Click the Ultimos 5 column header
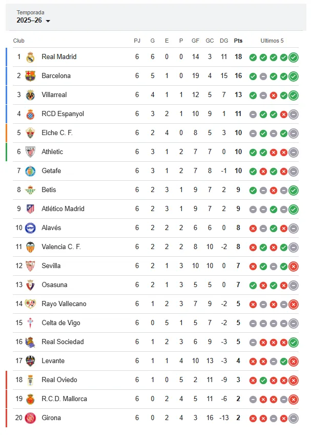This screenshot has height=435, width=311. 272,41
